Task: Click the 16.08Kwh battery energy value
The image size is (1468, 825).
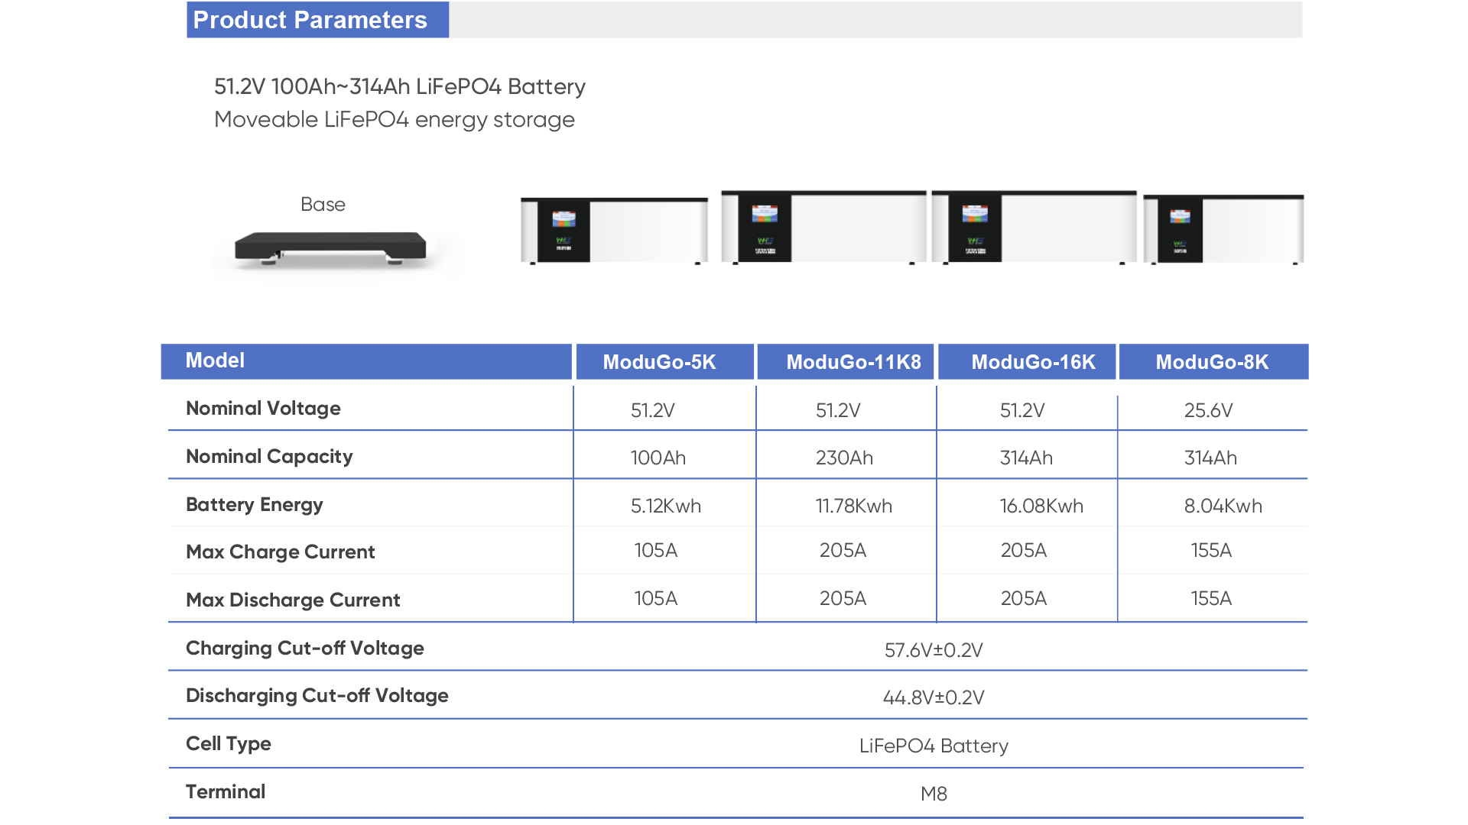Action: pyautogui.click(x=1041, y=506)
